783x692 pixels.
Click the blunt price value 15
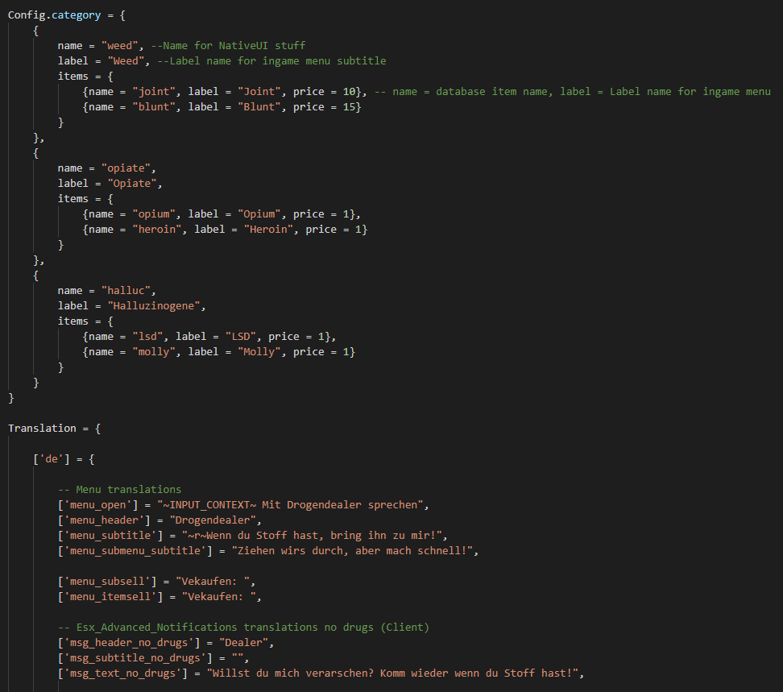[349, 107]
